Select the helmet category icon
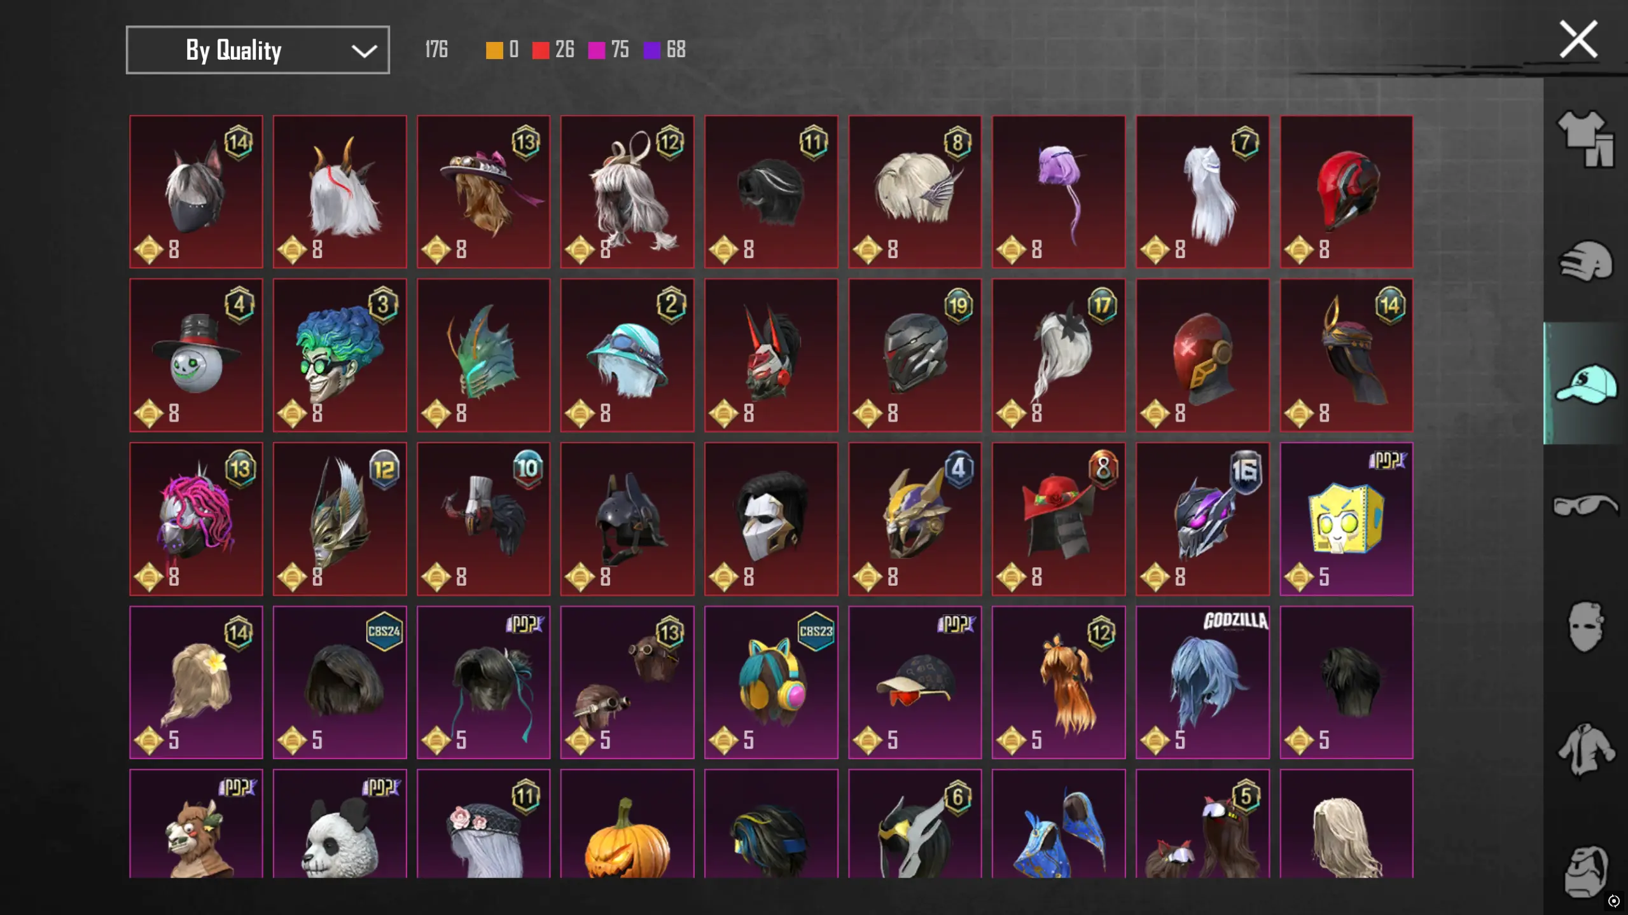1628x915 pixels. point(1585,261)
